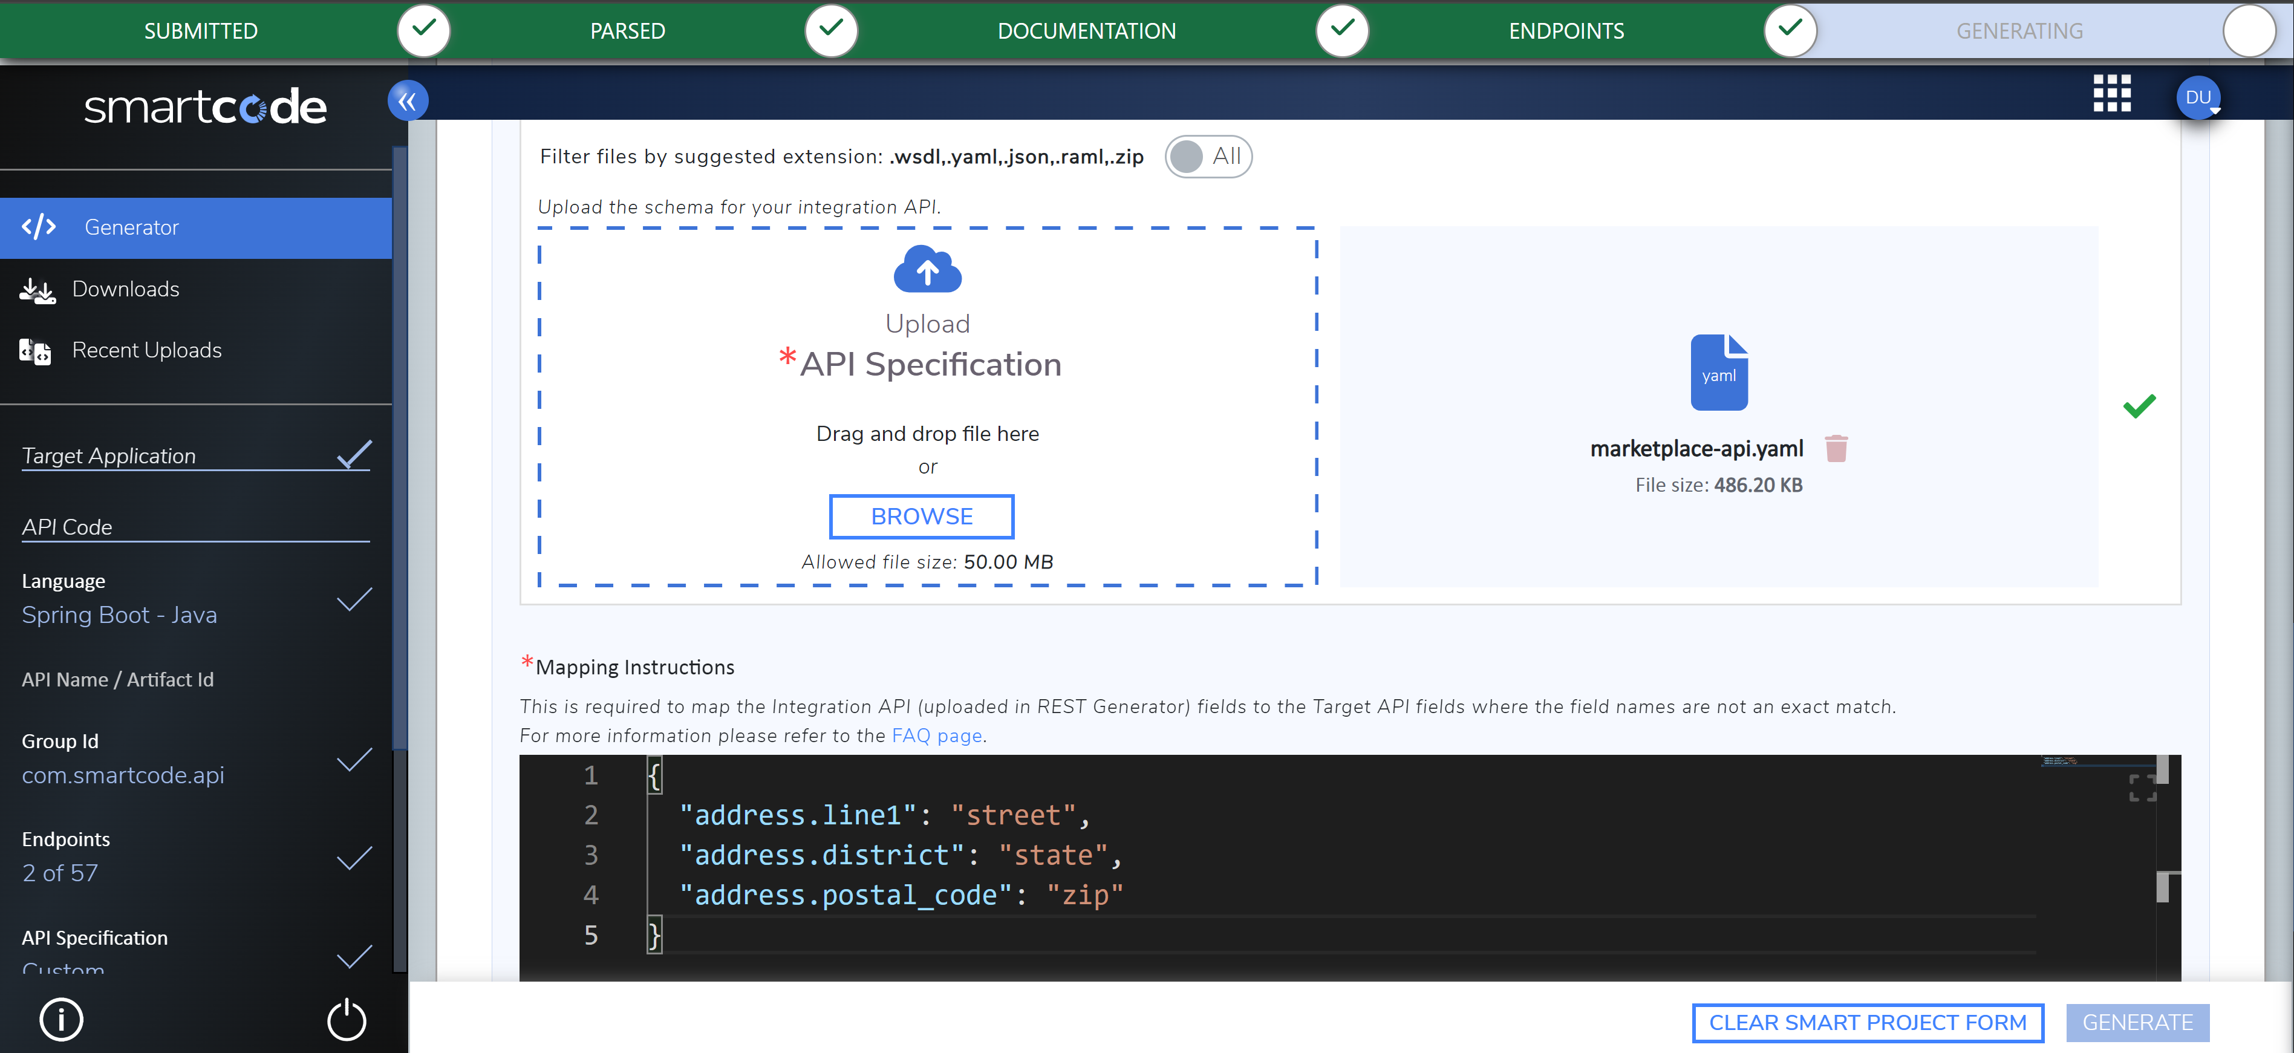Image resolution: width=2294 pixels, height=1053 pixels.
Task: Expand the mapping editor to fullscreen
Action: pos(2143,787)
